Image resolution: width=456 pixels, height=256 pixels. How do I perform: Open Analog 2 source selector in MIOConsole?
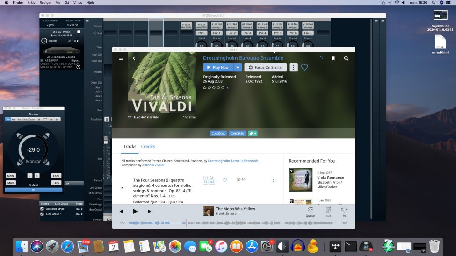pos(217,26)
